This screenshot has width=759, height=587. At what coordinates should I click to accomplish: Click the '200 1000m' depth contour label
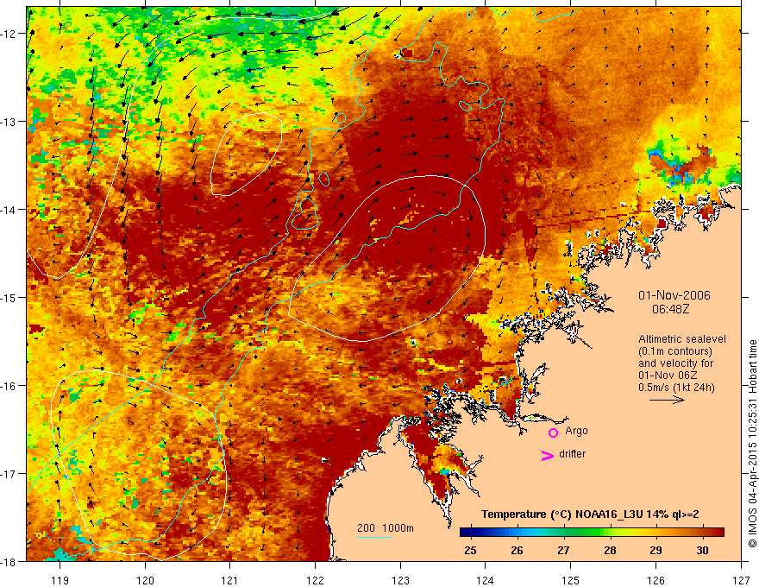coord(386,528)
